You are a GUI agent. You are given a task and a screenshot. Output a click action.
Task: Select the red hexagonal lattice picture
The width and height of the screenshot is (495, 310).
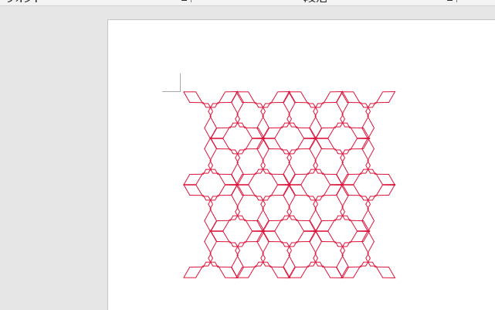(289, 185)
